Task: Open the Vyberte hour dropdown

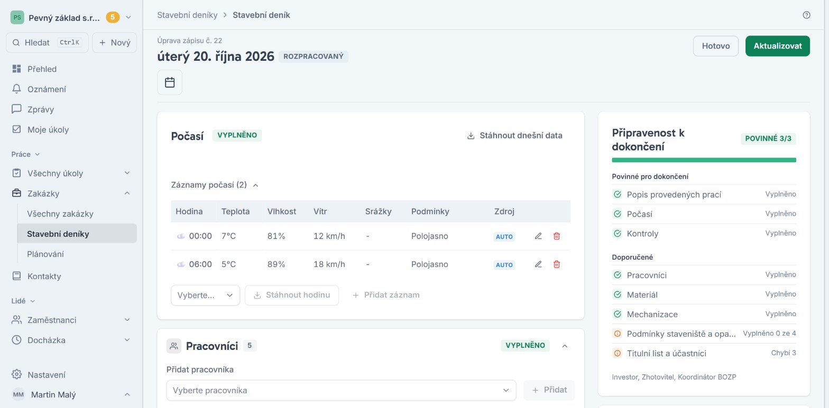Action: point(205,295)
